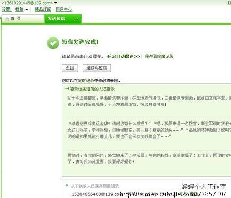Click the 继续写短信 button

click(97, 68)
